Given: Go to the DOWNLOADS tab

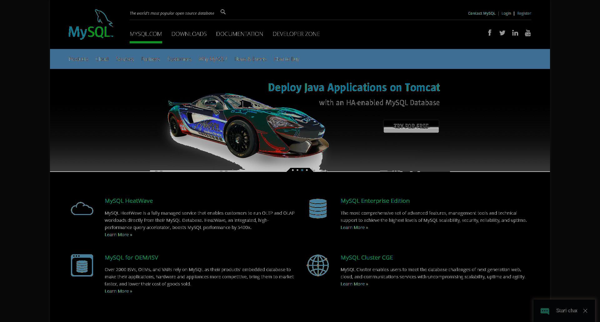Looking at the screenshot, I should [189, 34].
